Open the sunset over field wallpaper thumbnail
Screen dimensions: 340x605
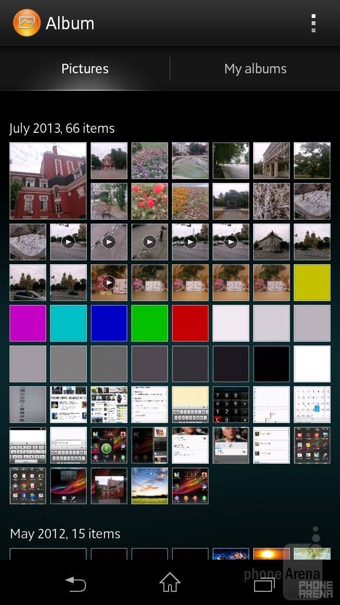[x=150, y=486]
